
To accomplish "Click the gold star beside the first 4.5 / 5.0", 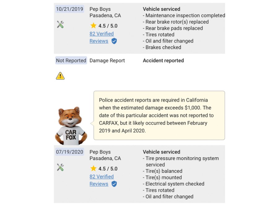I will (93, 26).
